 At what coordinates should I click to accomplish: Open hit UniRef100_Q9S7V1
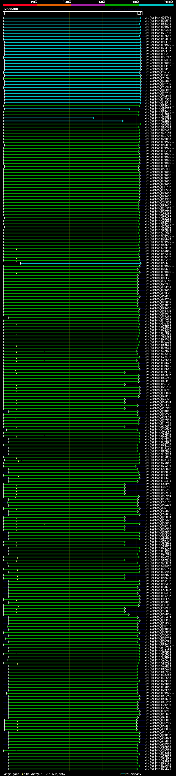pyautogui.click(x=158, y=18)
